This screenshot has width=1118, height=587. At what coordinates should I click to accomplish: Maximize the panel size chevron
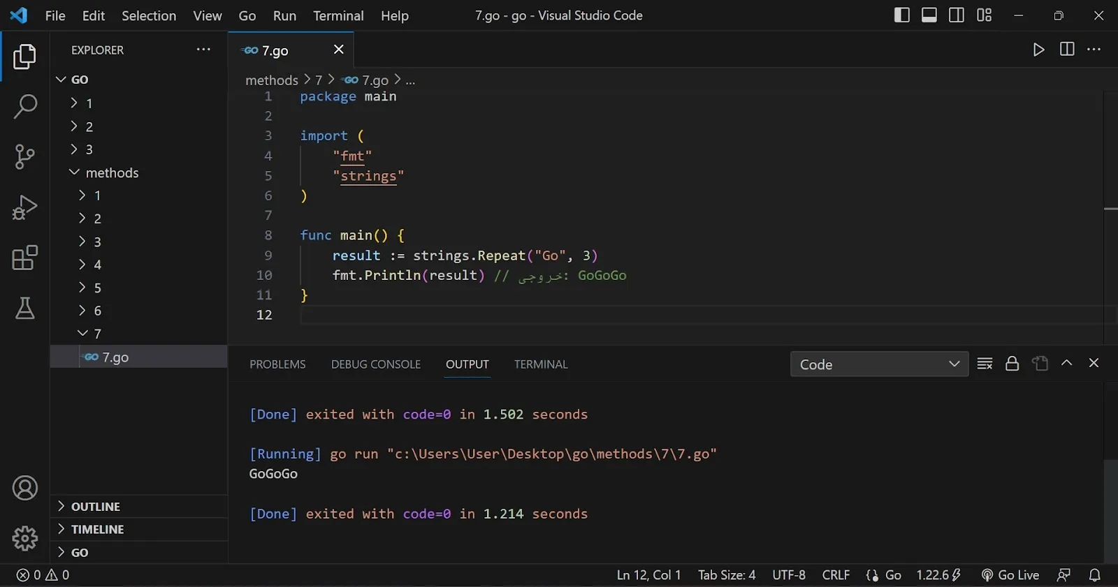[x=1067, y=363]
